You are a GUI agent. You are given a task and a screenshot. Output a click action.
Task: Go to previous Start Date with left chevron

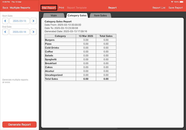coord(5,21)
